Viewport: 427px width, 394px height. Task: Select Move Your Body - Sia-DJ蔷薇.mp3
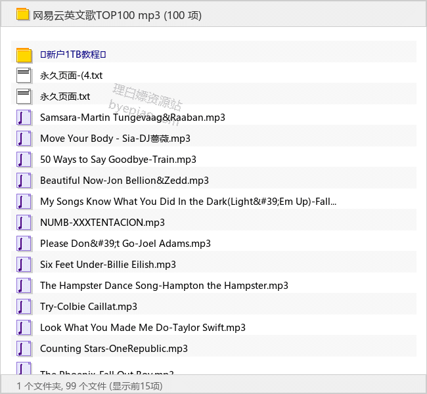click(x=115, y=139)
